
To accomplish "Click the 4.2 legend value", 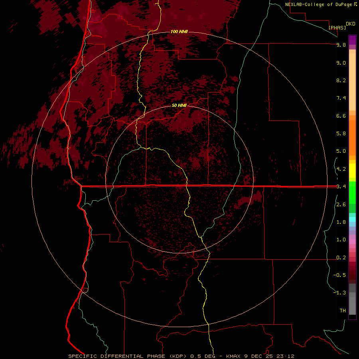I will click(x=341, y=169).
